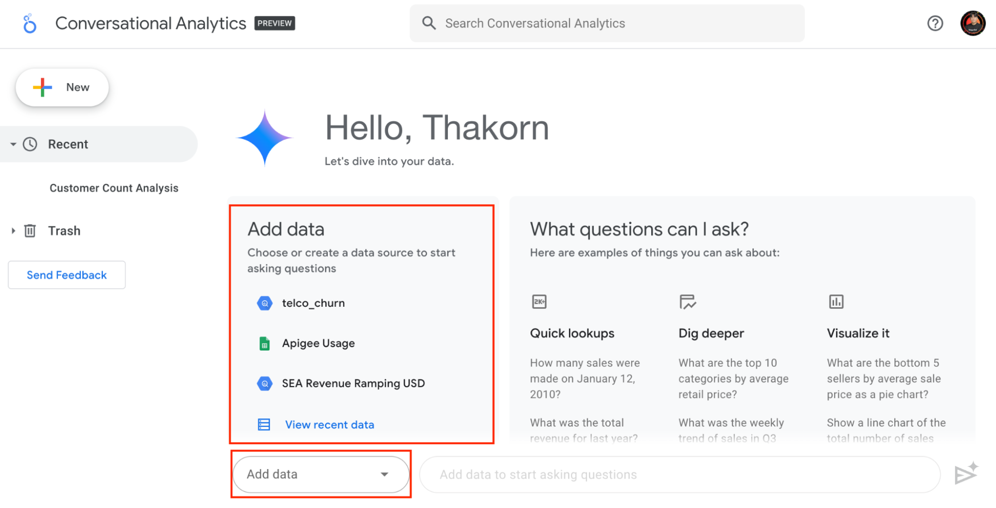
Task: Select SEA Revenue Ramping USD data source
Action: (x=353, y=383)
